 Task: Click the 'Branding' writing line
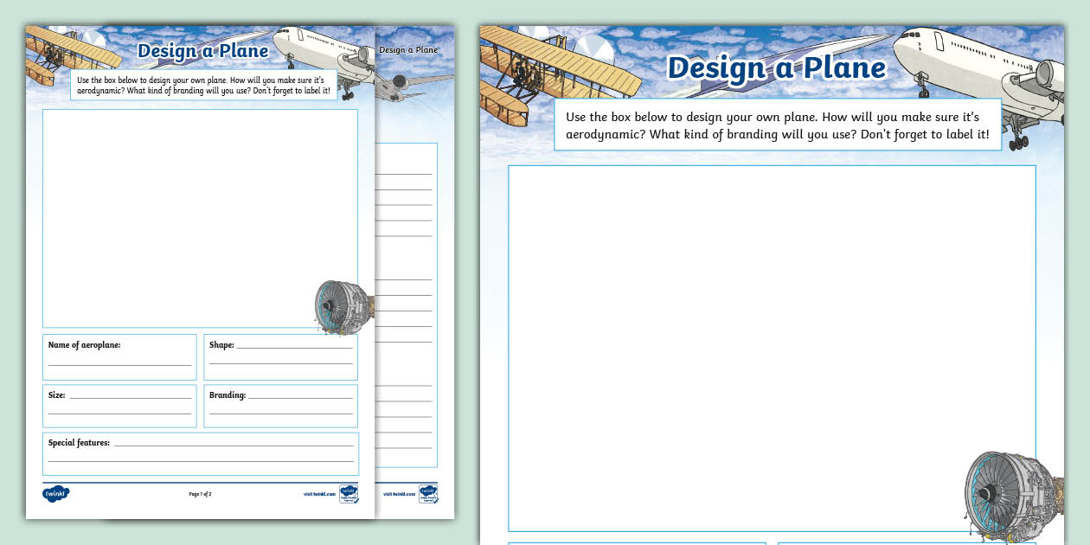click(x=300, y=396)
